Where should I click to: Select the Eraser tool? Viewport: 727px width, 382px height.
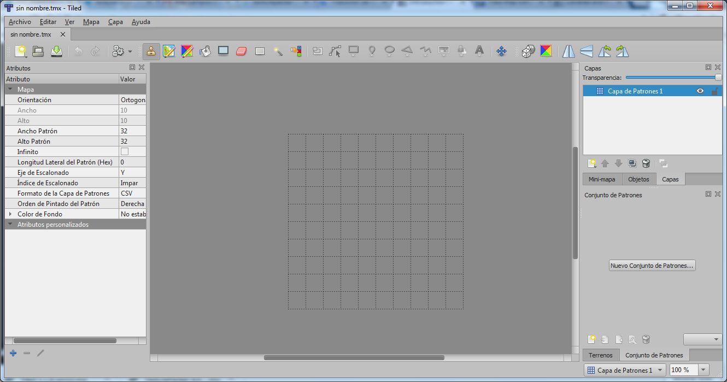tap(241, 51)
